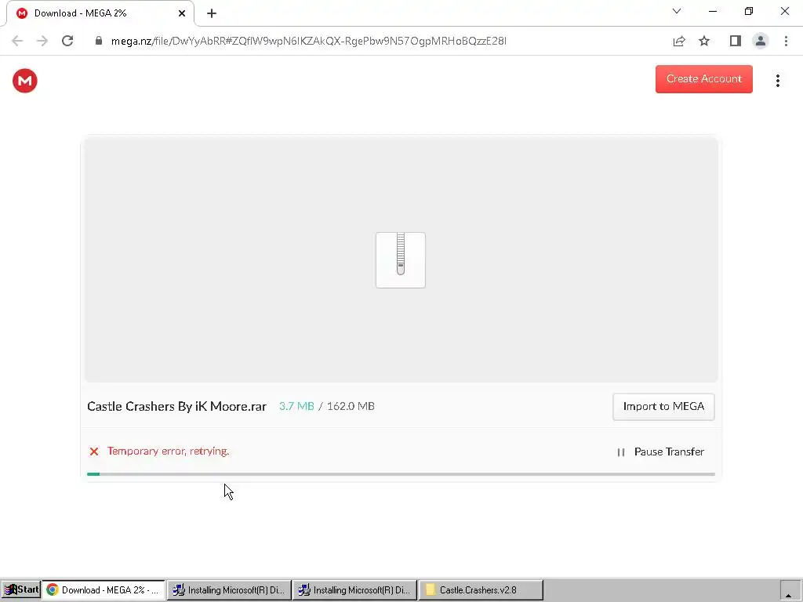Switch to second Installing Microsoft taskbar item
The width and height of the screenshot is (803, 602).
point(355,589)
